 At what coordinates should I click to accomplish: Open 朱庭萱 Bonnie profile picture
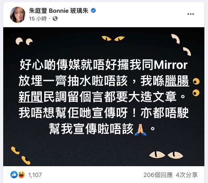[18, 15]
